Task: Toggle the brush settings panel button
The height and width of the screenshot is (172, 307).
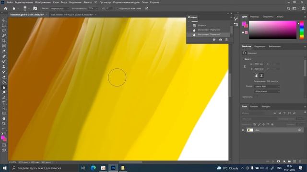Action: pos(35,9)
